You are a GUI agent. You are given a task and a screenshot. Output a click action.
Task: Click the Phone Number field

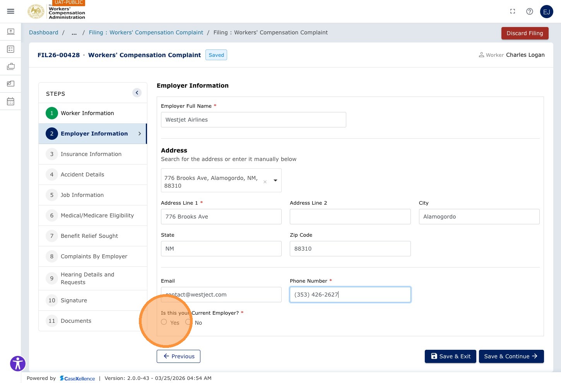[x=350, y=295]
